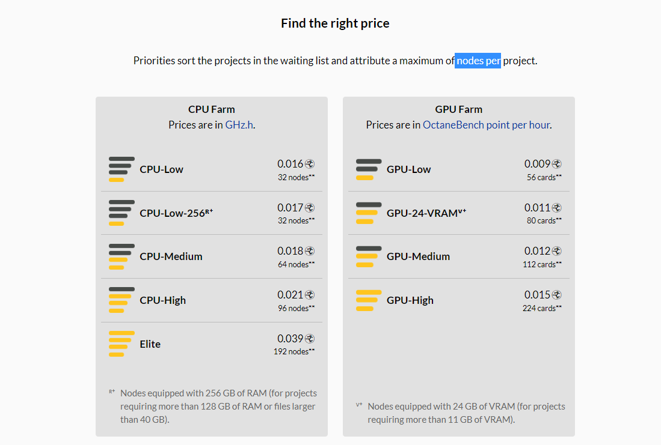Click the credit coin icon beside 0.015

coord(557,295)
